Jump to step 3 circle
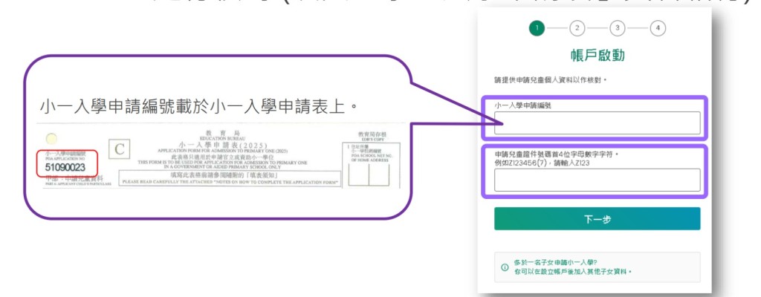This screenshot has height=297, width=761. point(617,28)
